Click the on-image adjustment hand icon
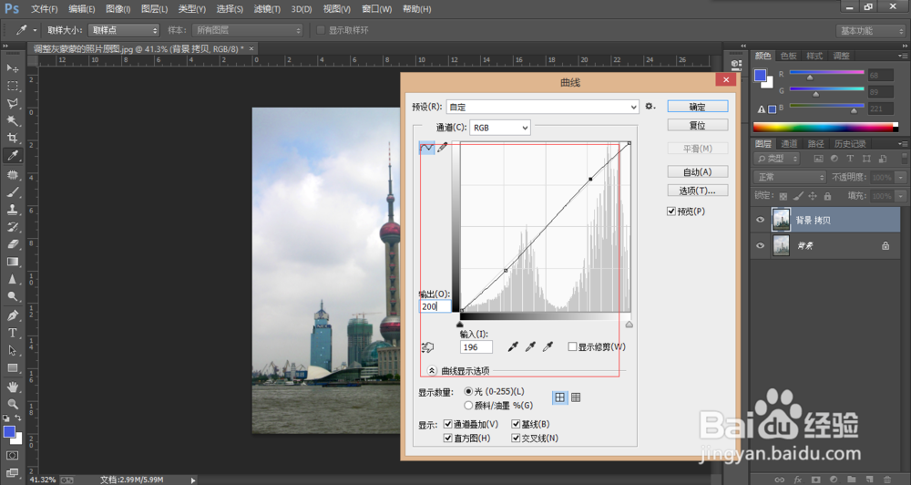The image size is (911, 485). tap(427, 347)
